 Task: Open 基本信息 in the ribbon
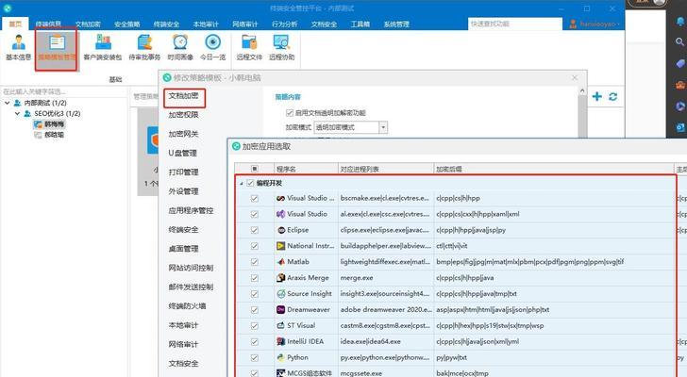pyautogui.click(x=18, y=48)
